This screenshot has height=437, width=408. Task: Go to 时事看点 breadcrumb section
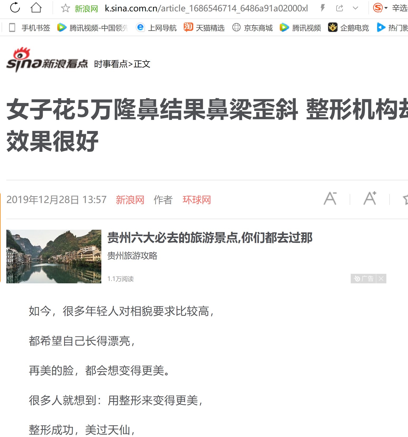point(111,64)
